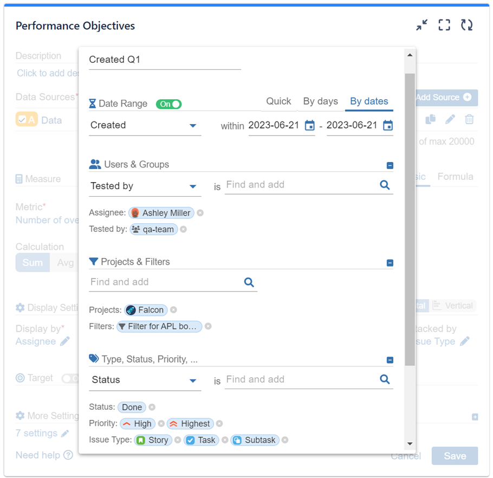Switch to the By days tab
493x478 pixels.
[x=320, y=101]
